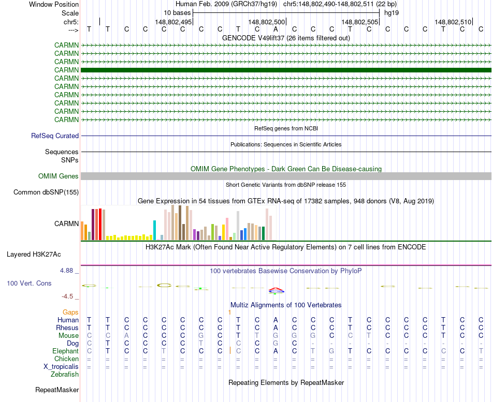The image size is (492, 402).
Task: Click the Common dbSNP(155) track label
Action: point(46,192)
